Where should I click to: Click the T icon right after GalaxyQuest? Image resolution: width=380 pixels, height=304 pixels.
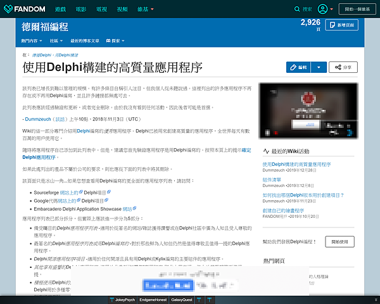click(199, 300)
